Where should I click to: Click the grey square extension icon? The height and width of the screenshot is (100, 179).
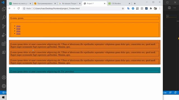pos(142,9)
